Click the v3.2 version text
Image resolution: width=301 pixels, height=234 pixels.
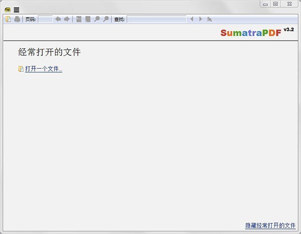(289, 30)
